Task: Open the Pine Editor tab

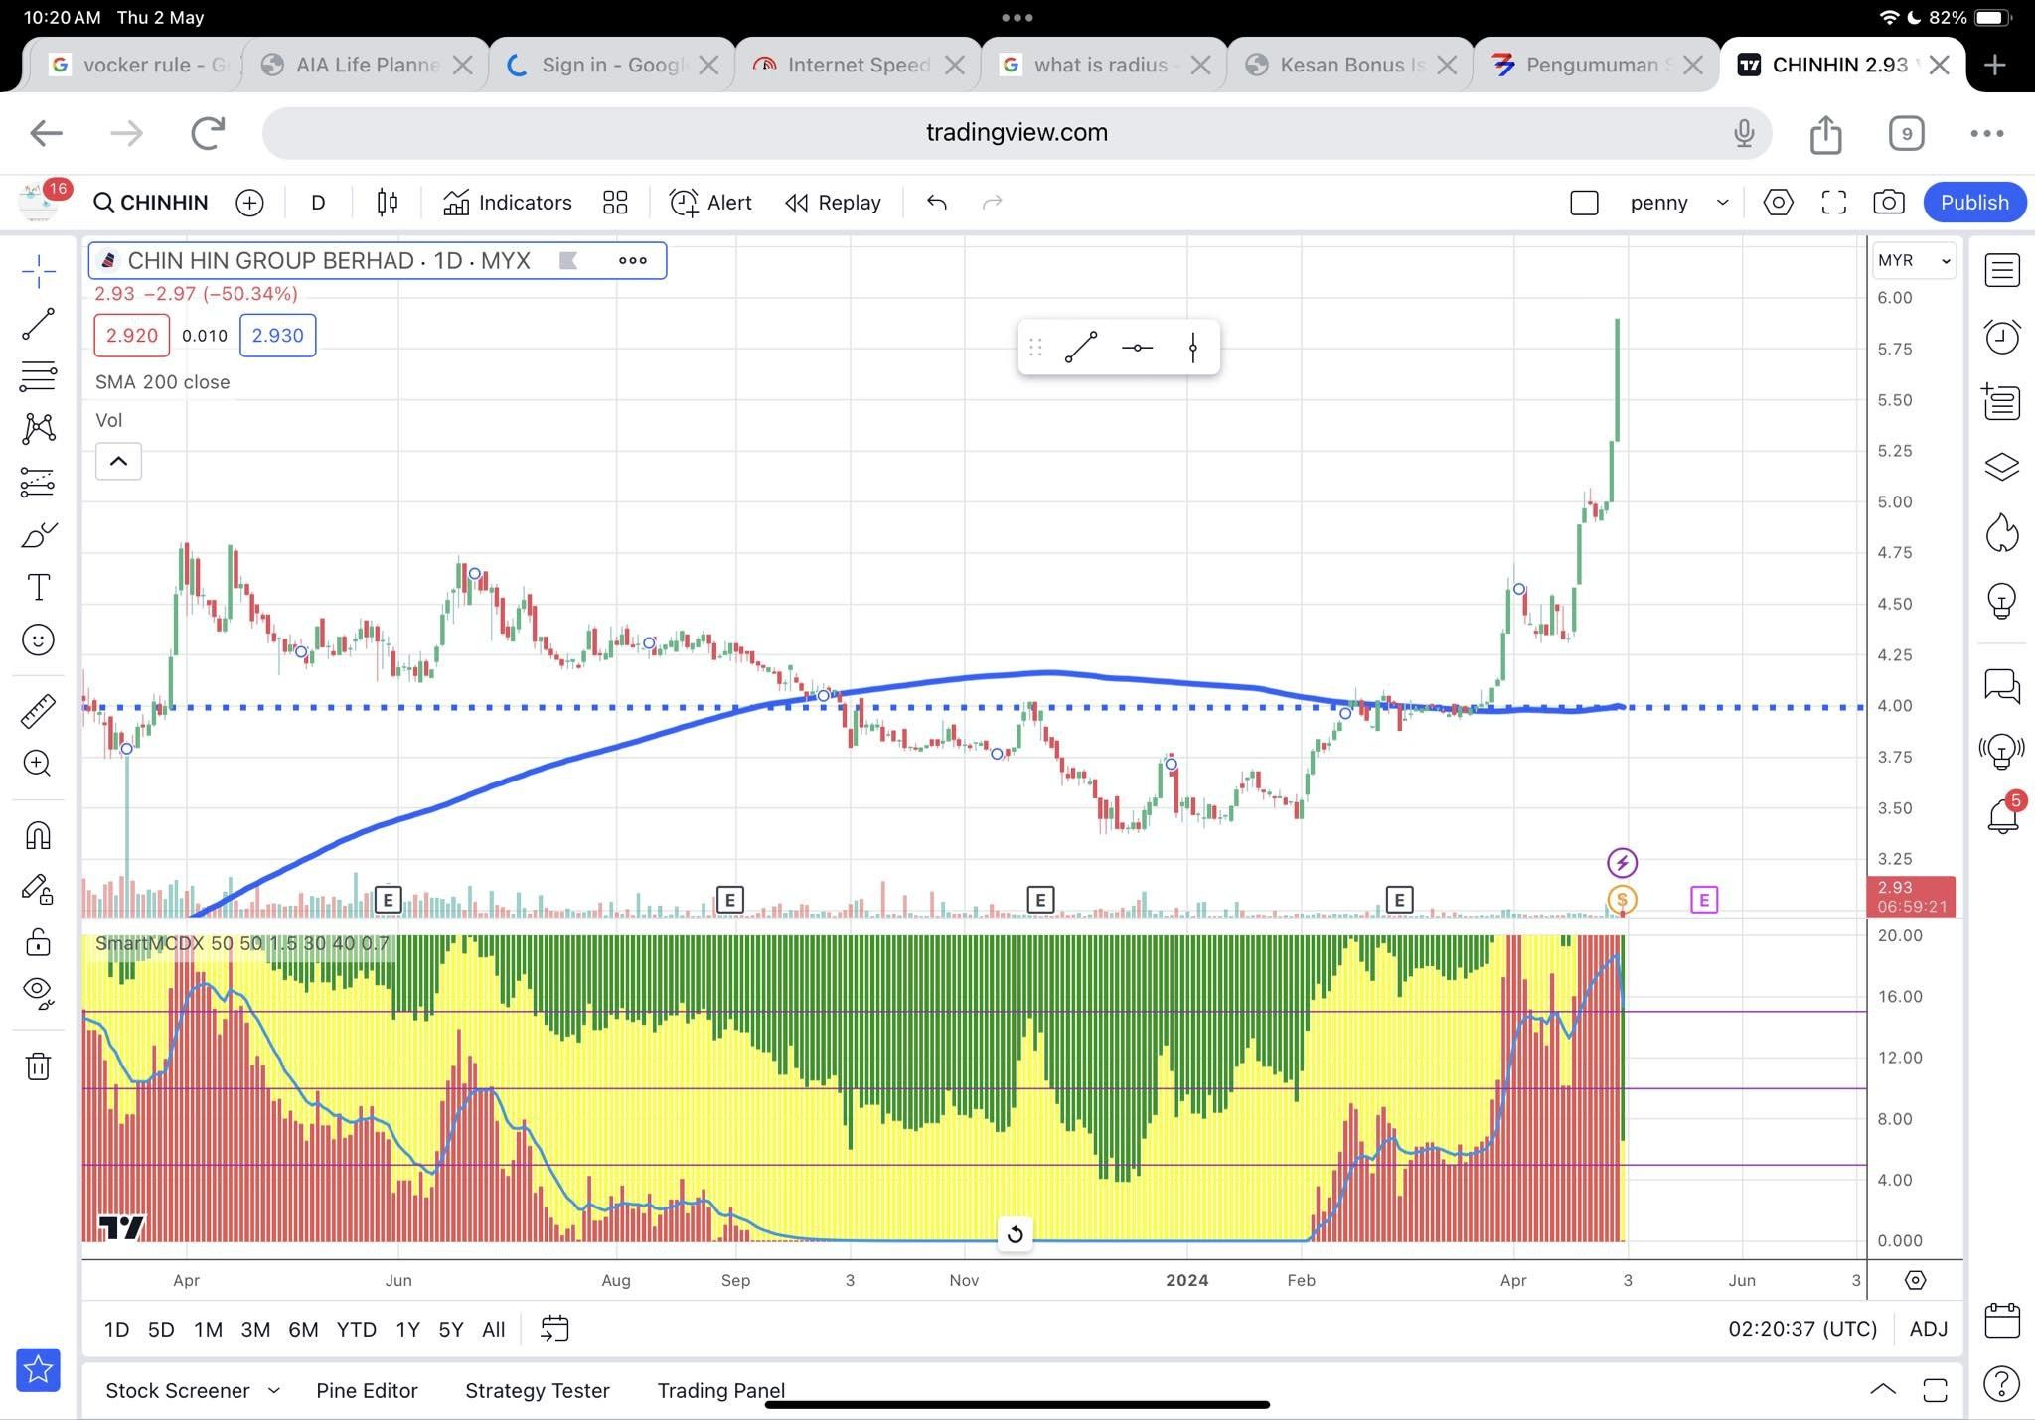Action: point(367,1390)
